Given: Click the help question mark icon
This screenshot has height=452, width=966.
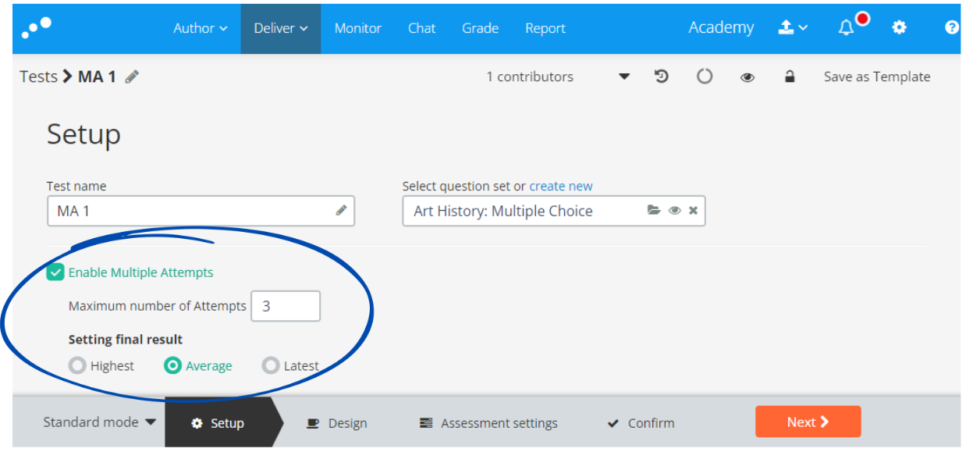Looking at the screenshot, I should pyautogui.click(x=952, y=28).
